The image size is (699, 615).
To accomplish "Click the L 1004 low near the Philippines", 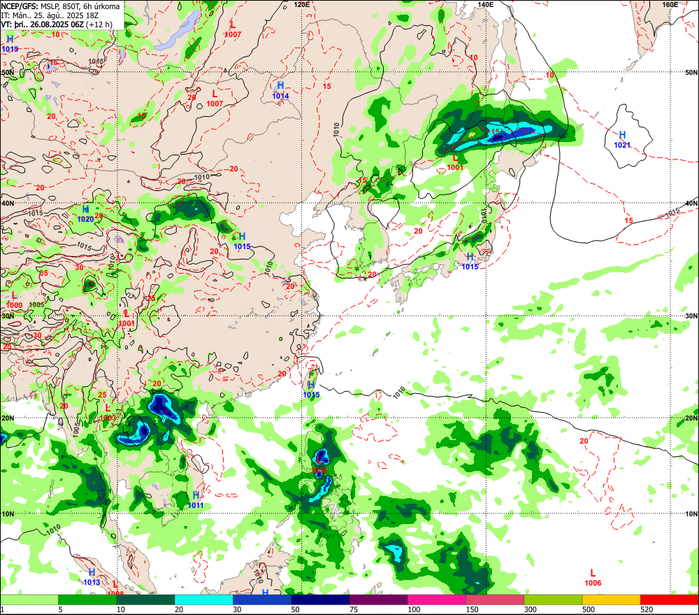I will (x=319, y=465).
